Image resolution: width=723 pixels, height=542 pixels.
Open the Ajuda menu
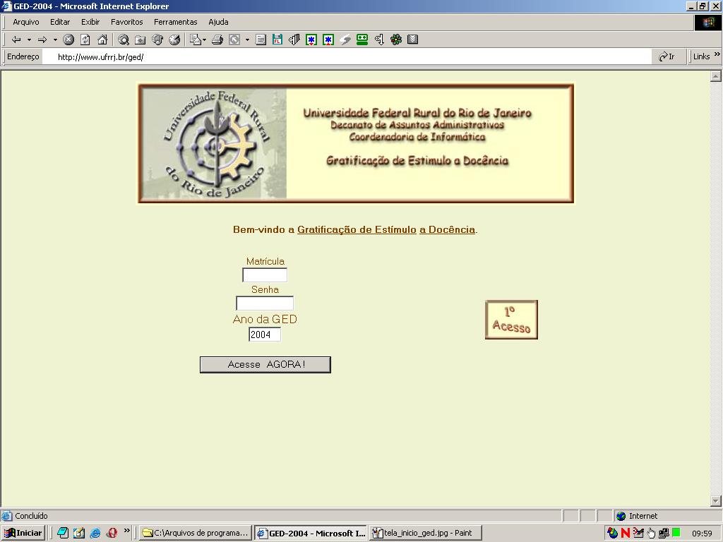tap(218, 22)
